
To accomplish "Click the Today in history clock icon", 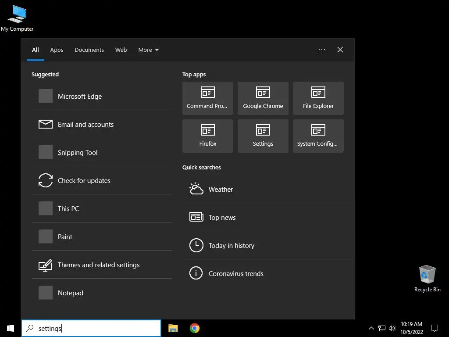I will pos(196,245).
